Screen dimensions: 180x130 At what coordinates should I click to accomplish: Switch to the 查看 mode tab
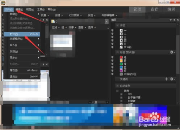[154, 9]
